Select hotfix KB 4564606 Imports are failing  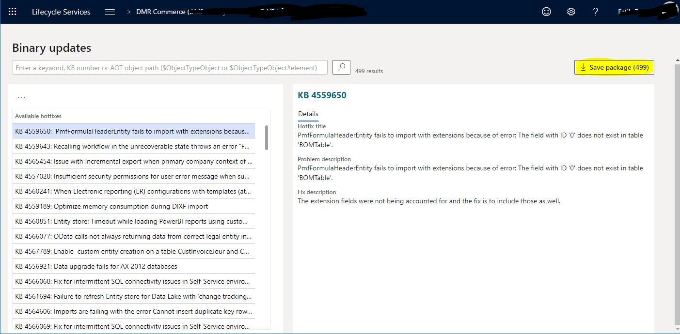click(134, 311)
